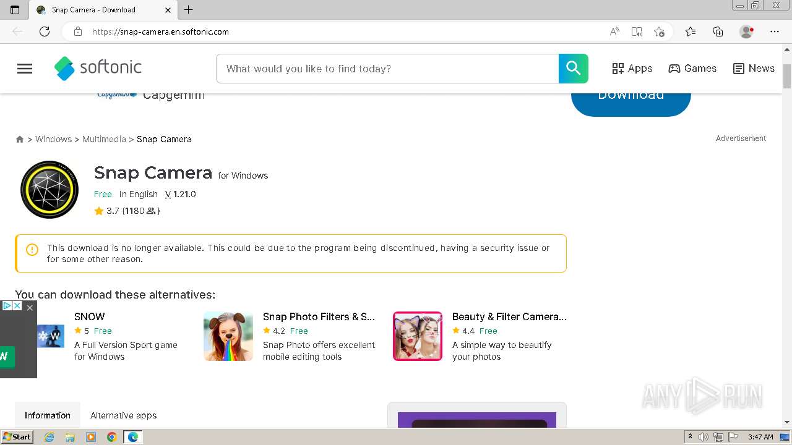The width and height of the screenshot is (792, 445).
Task: Click the warning icon in the notice box
Action: click(32, 250)
